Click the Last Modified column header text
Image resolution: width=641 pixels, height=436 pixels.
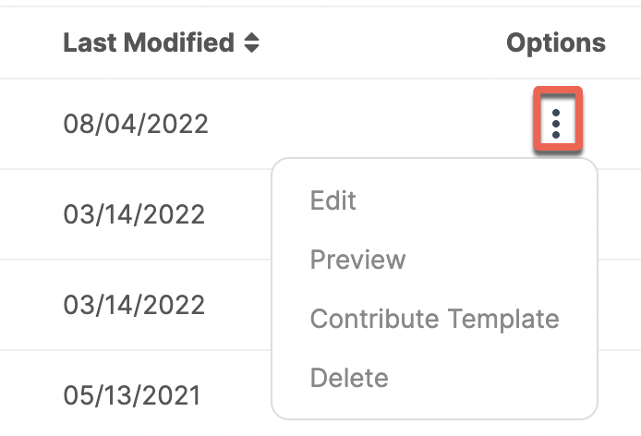click(149, 42)
